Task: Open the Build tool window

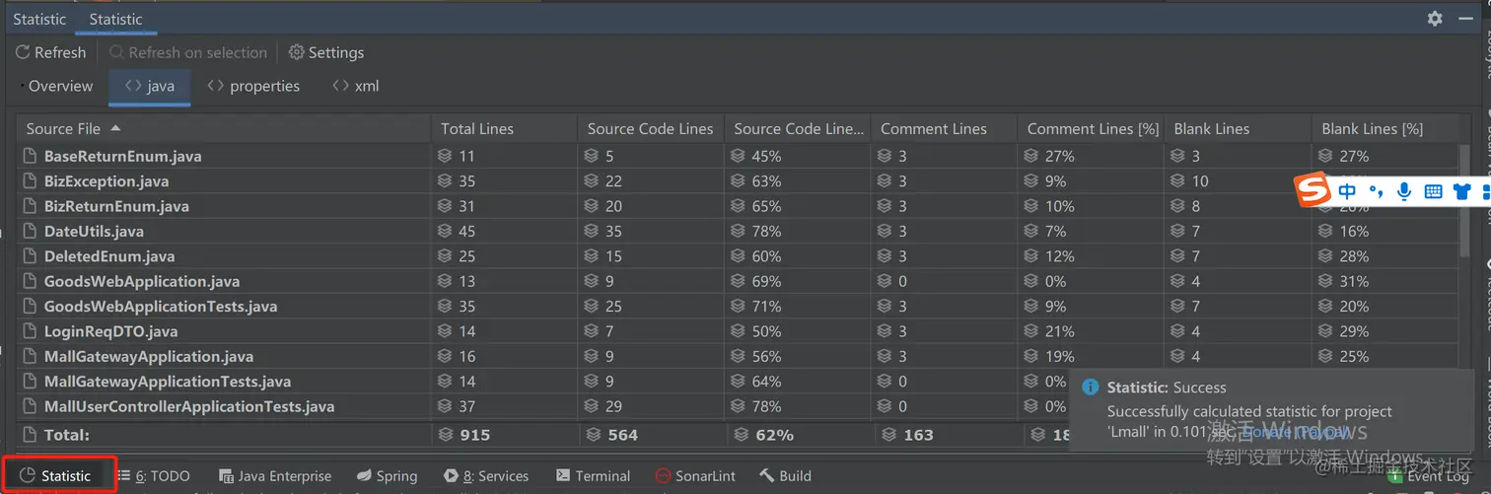Action: pos(786,475)
